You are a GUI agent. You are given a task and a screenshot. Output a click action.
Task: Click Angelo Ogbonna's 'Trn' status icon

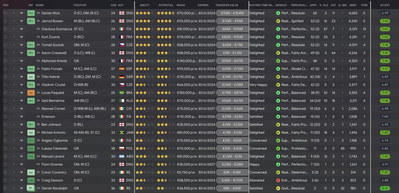point(31,141)
